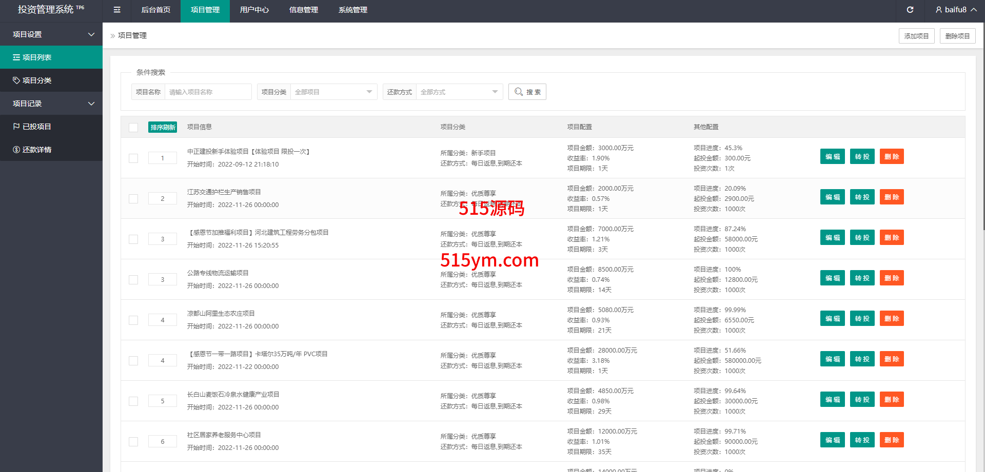This screenshot has height=472, width=985.
Task: Open the 还款方式 全部方式 dropdown
Action: (459, 92)
